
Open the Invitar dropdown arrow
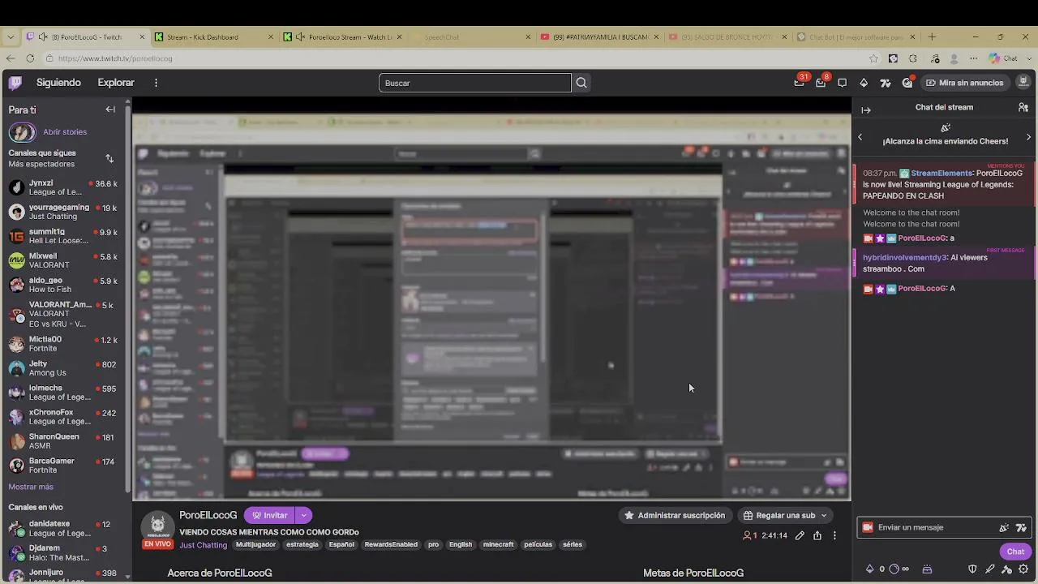click(x=303, y=515)
